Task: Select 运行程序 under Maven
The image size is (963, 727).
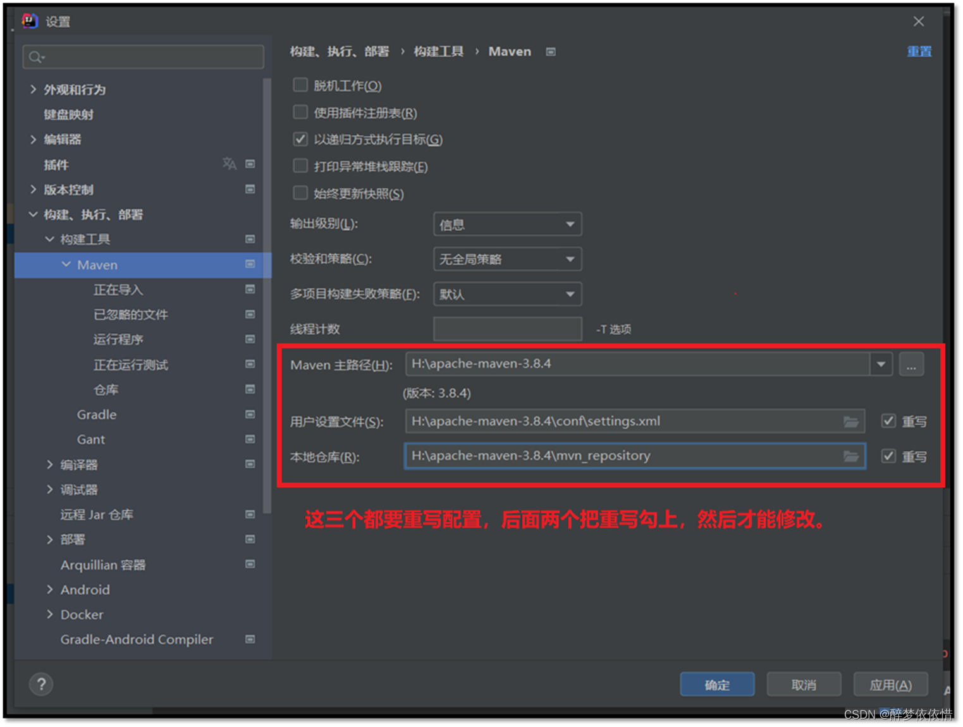Action: point(118,339)
